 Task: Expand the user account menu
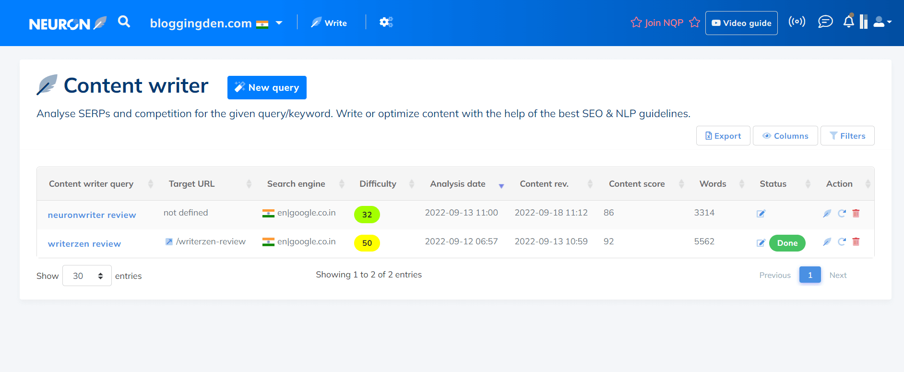(882, 22)
